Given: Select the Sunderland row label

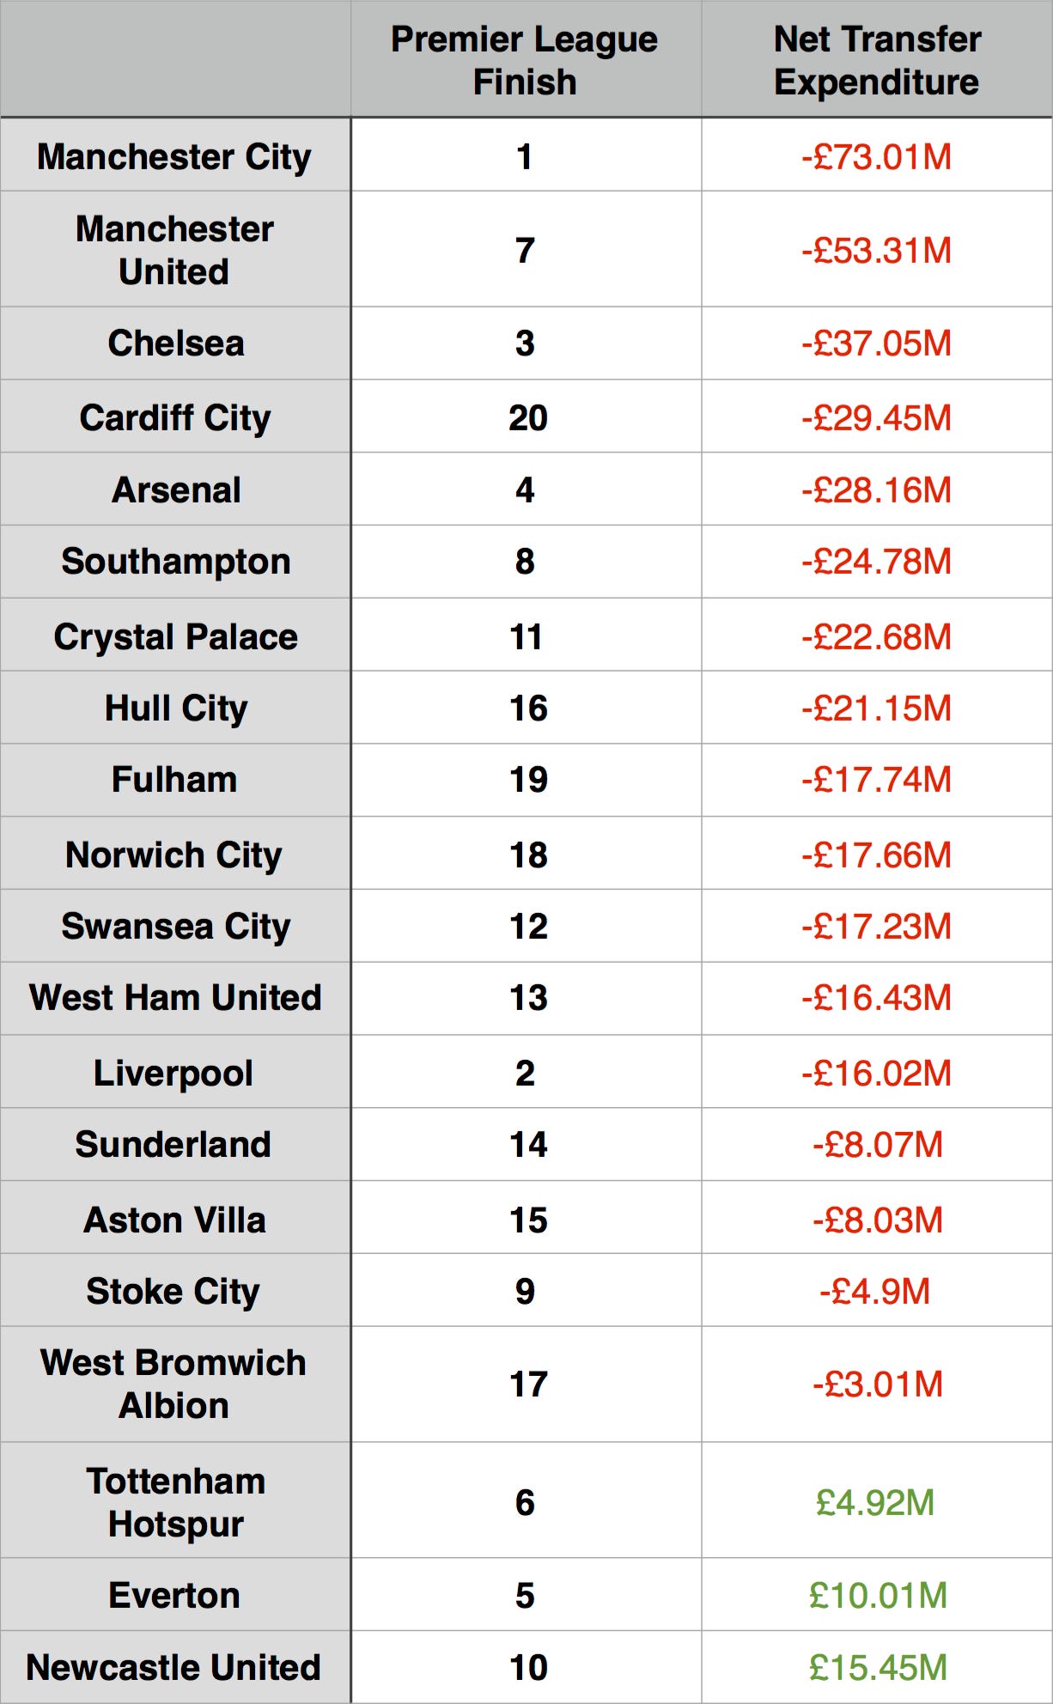Looking at the screenshot, I should (174, 1144).
